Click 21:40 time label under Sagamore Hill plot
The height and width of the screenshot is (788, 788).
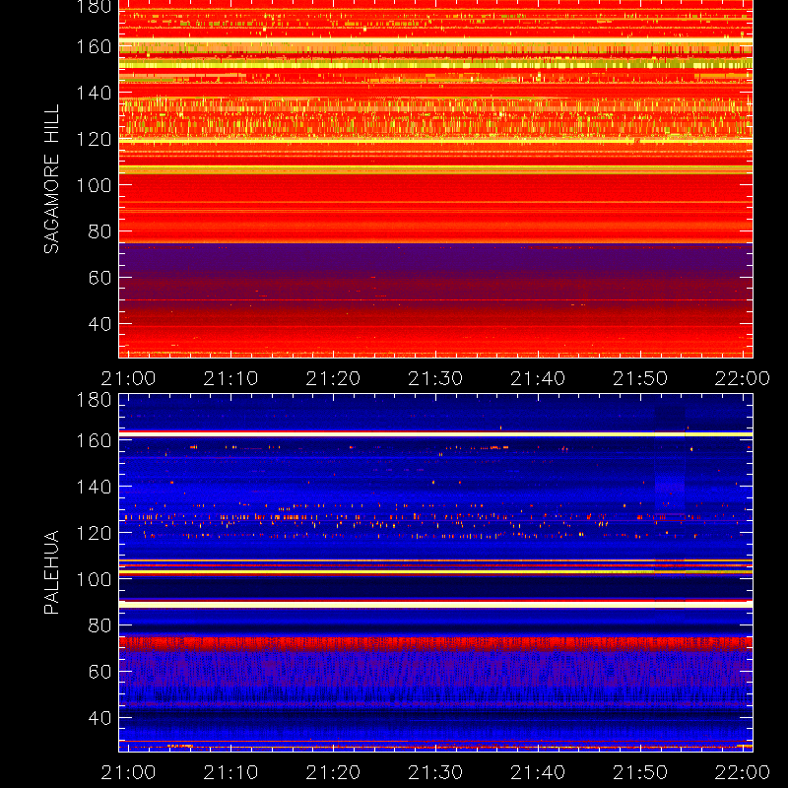pos(538,378)
